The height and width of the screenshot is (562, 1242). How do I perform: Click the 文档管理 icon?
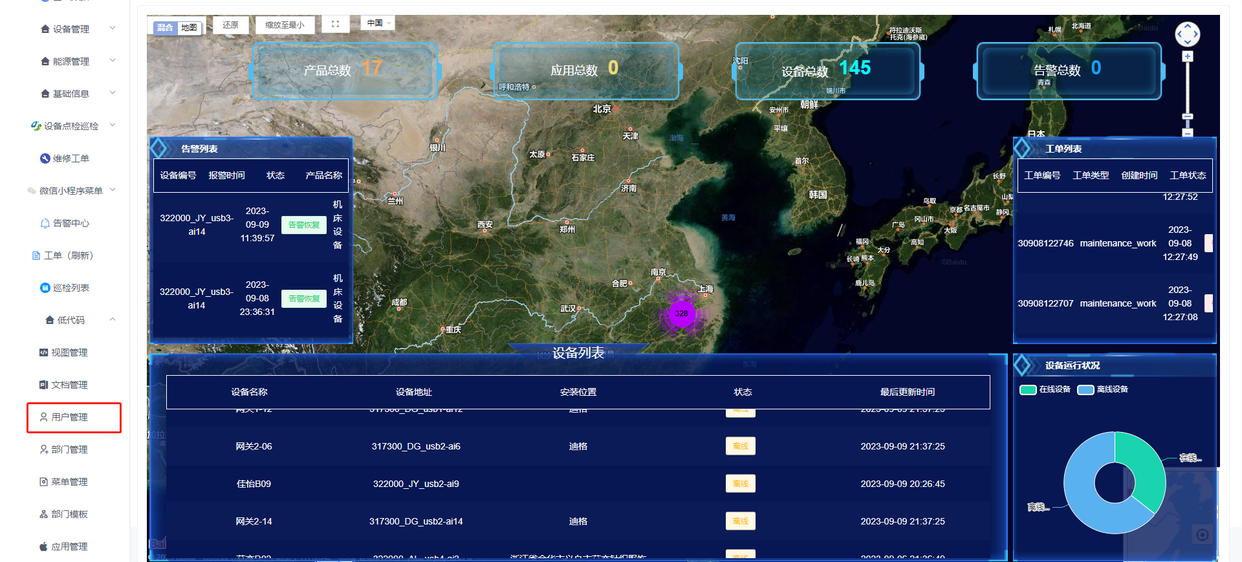click(x=43, y=385)
